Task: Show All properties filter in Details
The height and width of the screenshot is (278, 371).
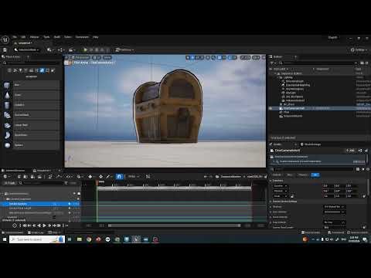Action: tap(315, 175)
